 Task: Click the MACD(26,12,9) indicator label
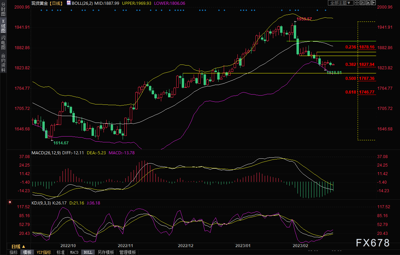tap(46, 153)
